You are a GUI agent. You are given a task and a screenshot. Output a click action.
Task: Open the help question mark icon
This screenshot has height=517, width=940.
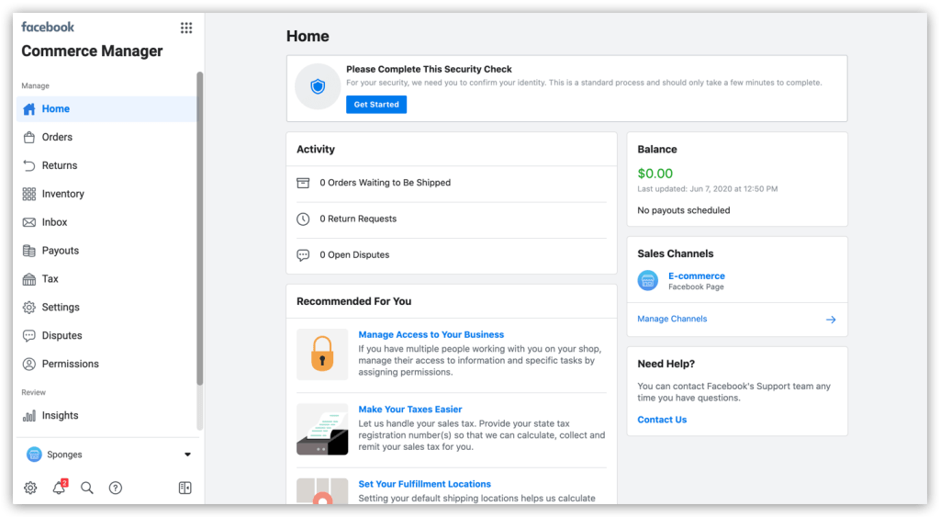[116, 489]
